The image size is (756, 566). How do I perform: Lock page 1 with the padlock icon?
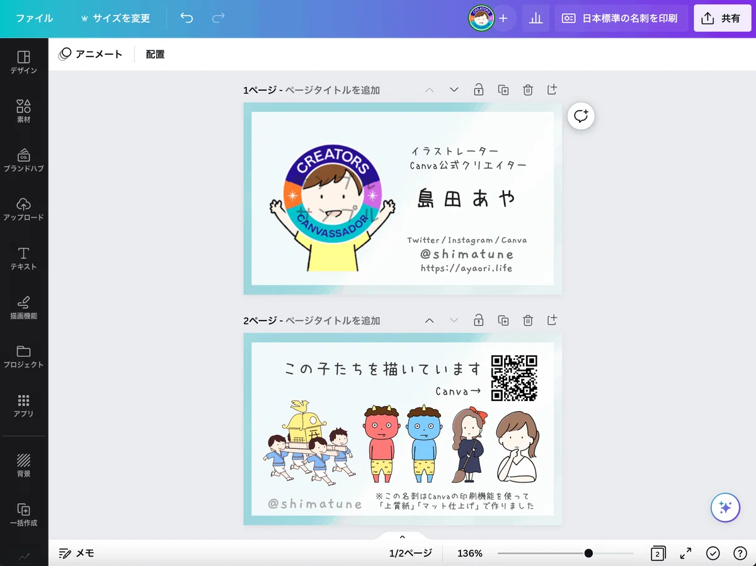click(479, 89)
